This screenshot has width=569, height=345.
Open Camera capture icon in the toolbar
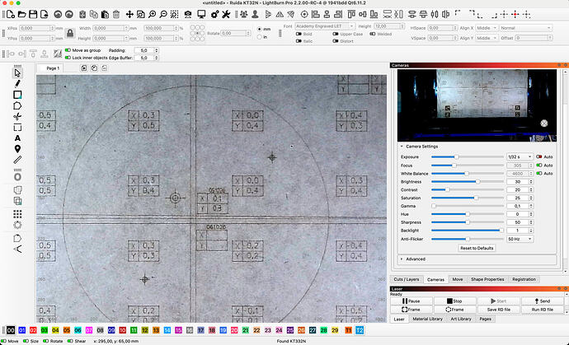188,15
